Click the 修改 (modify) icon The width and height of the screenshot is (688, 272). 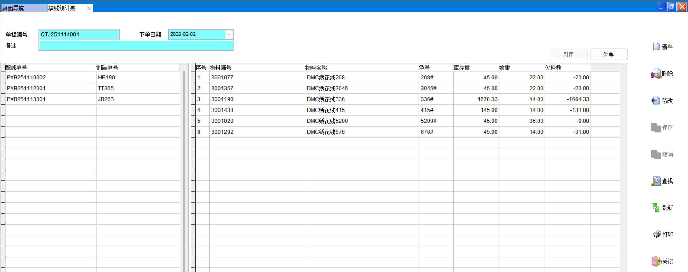tap(655, 101)
